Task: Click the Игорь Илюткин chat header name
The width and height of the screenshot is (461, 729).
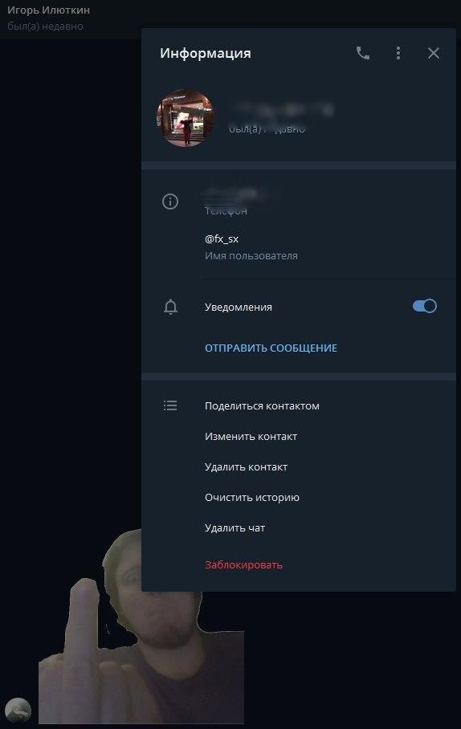Action: click(x=48, y=10)
